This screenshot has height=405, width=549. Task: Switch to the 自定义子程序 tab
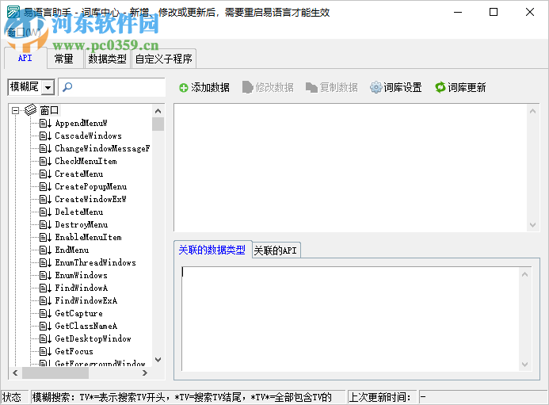pos(163,59)
